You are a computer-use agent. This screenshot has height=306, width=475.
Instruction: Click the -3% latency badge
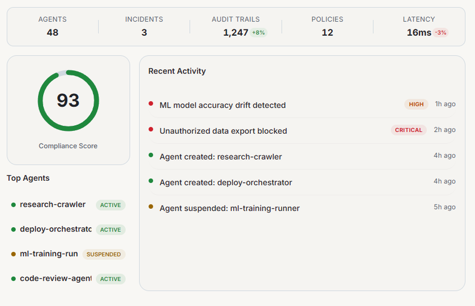(440, 32)
